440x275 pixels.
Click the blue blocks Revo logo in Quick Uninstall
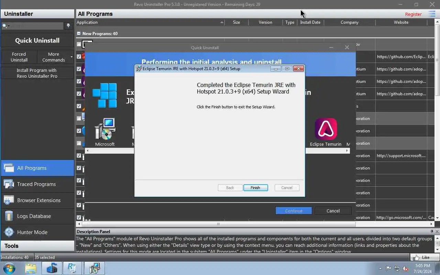(x=104, y=95)
